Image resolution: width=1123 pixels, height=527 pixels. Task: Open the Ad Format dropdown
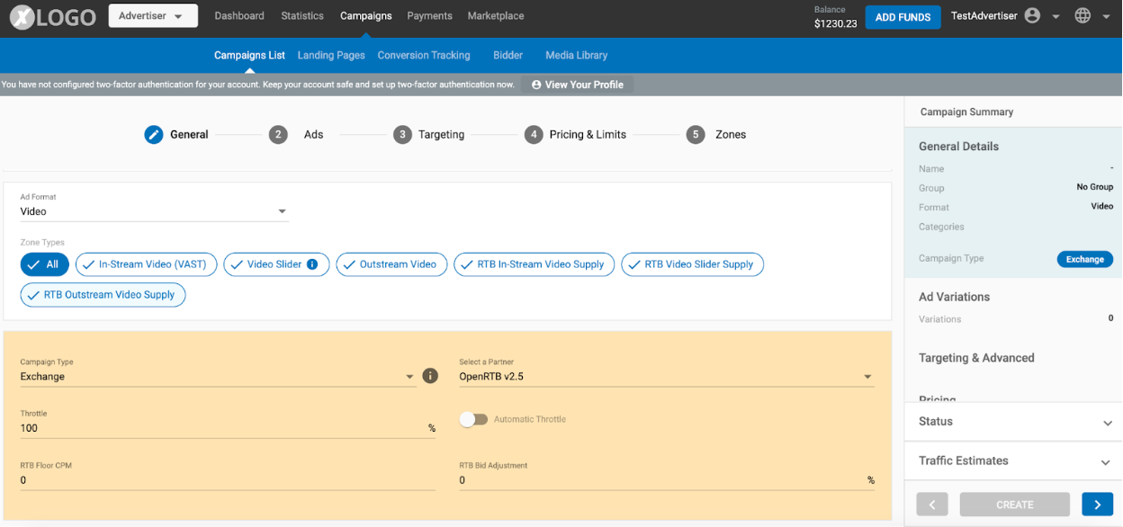click(282, 210)
